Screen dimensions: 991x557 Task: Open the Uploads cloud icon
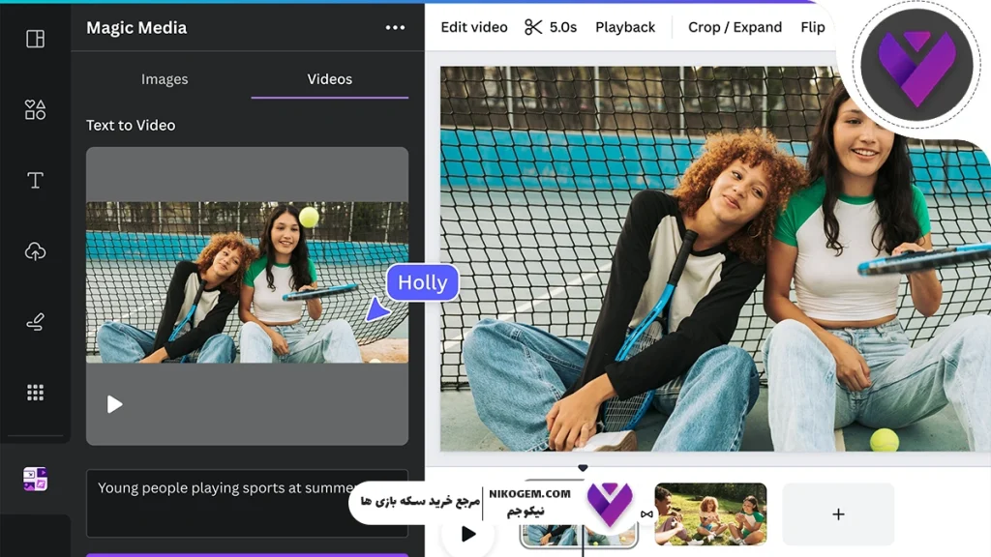(35, 251)
